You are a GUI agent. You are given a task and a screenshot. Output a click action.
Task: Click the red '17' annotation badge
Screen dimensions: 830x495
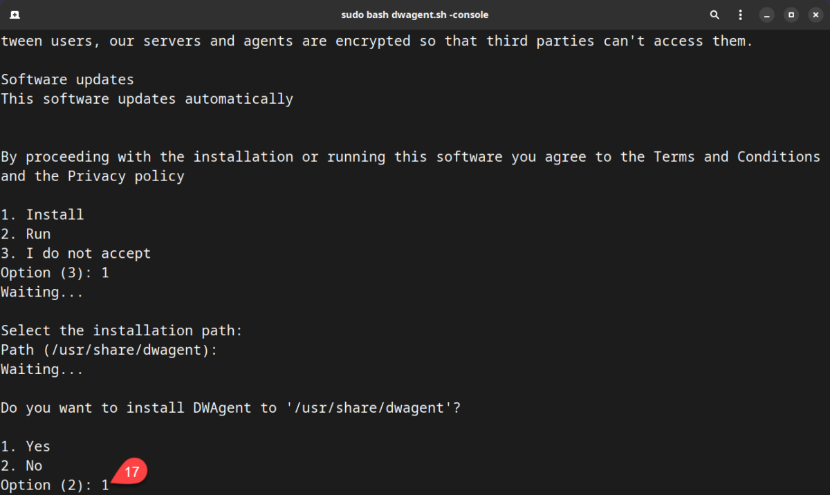(x=131, y=471)
